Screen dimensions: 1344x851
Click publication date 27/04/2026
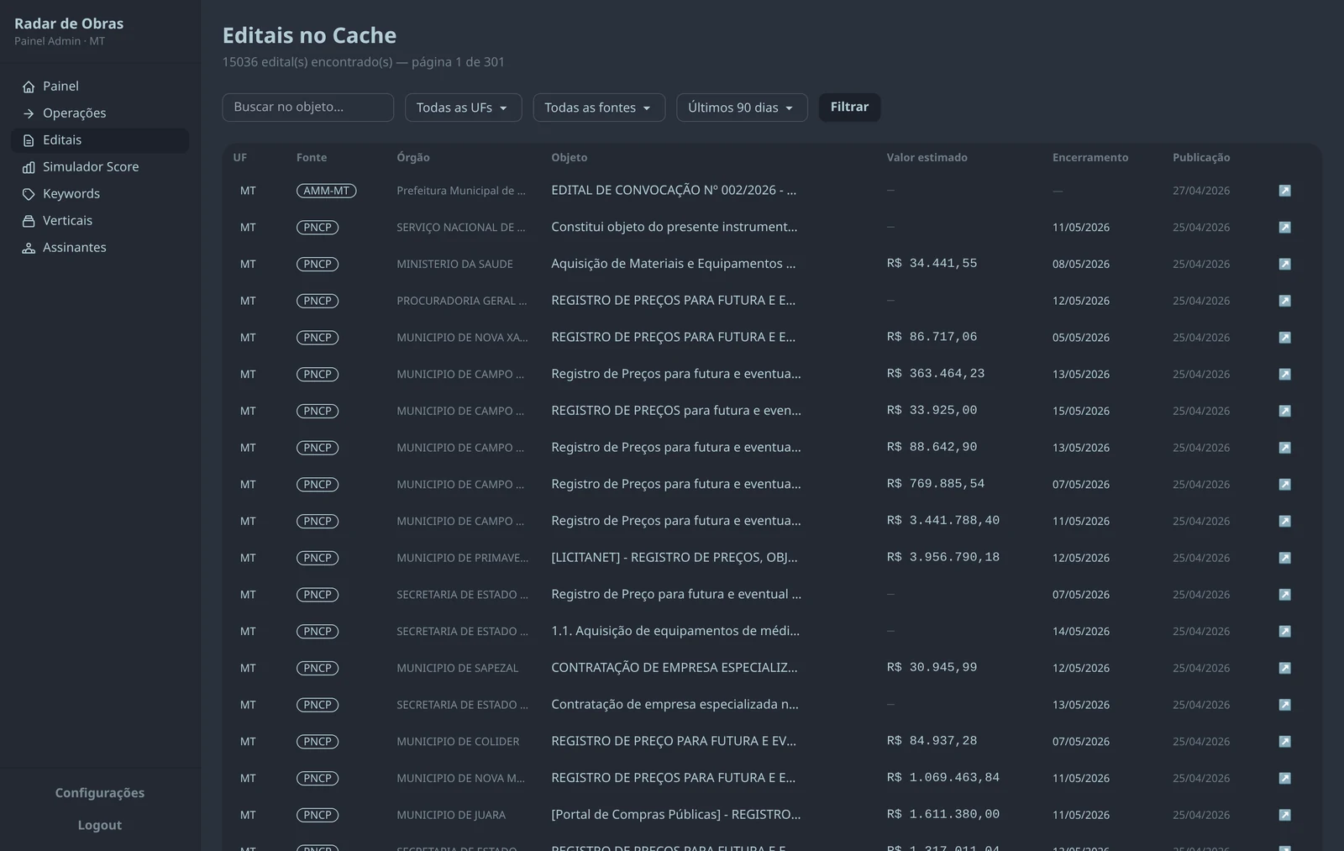tap(1201, 191)
